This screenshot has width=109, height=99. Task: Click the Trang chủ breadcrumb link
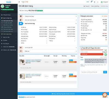87,6
